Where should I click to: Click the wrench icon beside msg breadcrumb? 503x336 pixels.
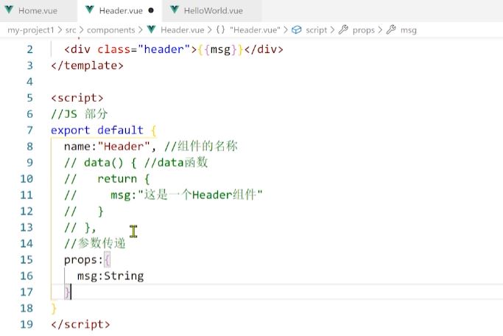(391, 30)
